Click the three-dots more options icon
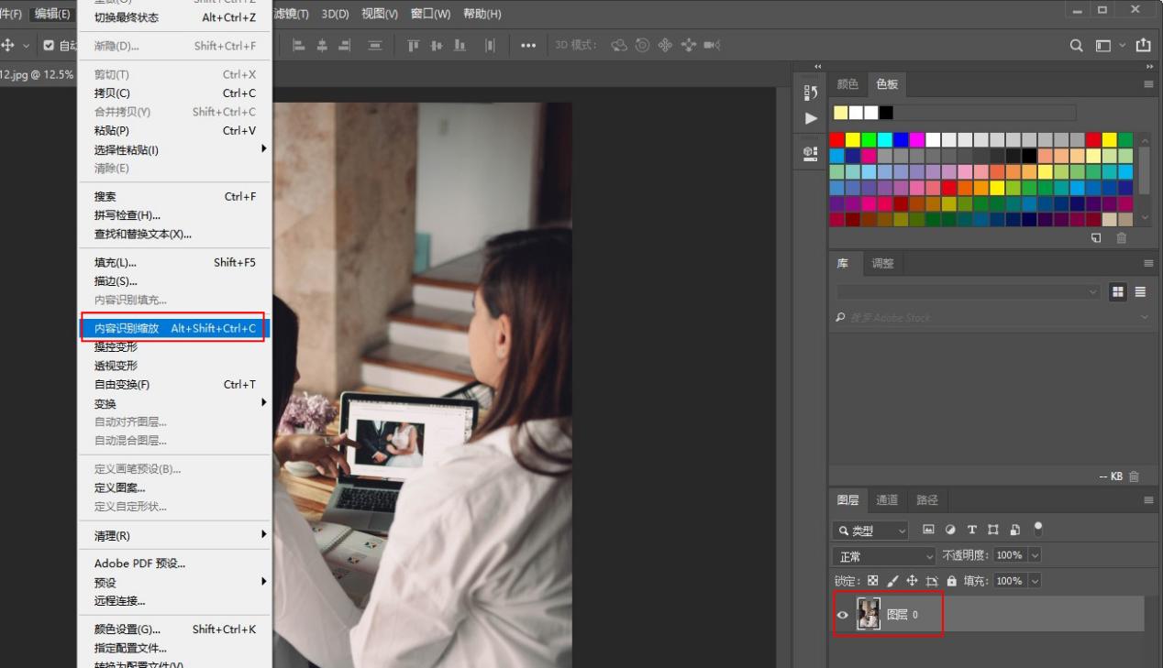The image size is (1163, 668). tap(528, 45)
